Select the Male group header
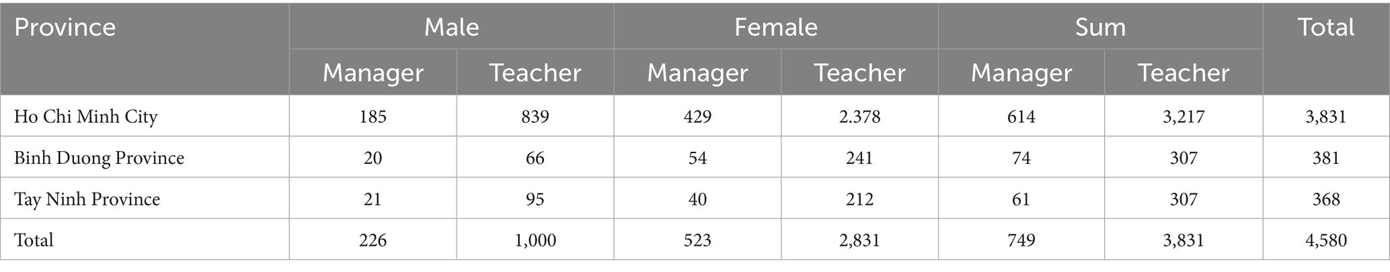Screen dimensions: 1390x272 click(451, 27)
